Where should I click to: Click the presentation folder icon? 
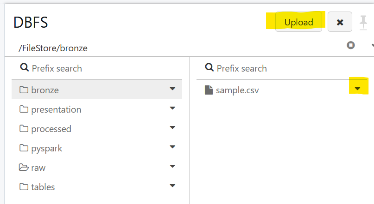[x=24, y=109]
